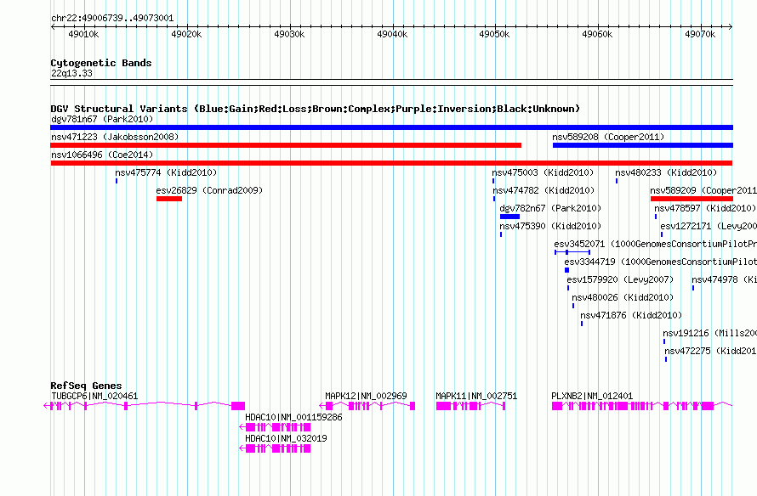This screenshot has width=757, height=496.
Task: Select the nsv471223 red loss bar
Action: pyautogui.click(x=286, y=145)
